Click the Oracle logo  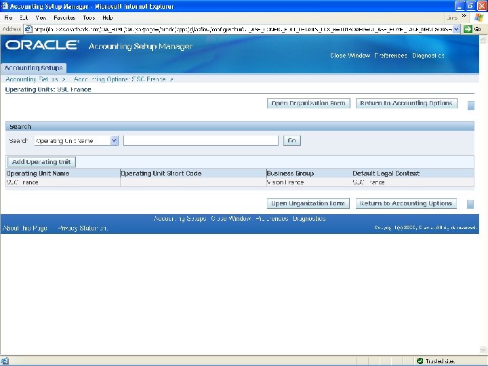click(x=42, y=45)
